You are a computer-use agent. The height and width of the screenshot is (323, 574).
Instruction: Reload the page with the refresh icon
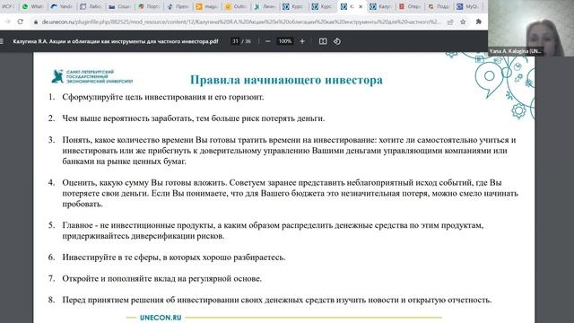tap(21, 22)
